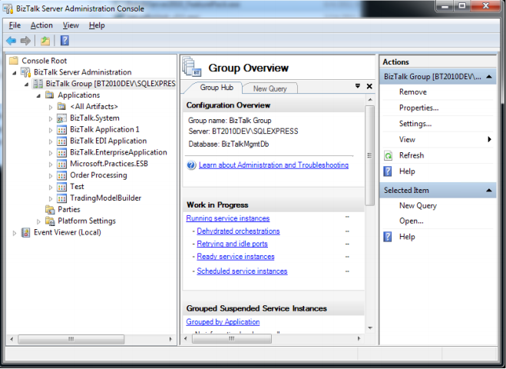Screen dimensions: 506x369
Task: Open the Action menu
Action: click(x=41, y=25)
